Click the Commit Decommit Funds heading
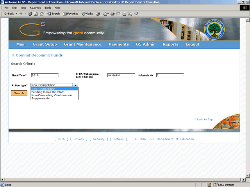The width and height of the screenshot is (250, 187). click(39, 55)
